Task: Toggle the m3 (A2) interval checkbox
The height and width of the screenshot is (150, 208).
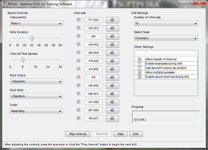Action: pyautogui.click(x=79, y=44)
